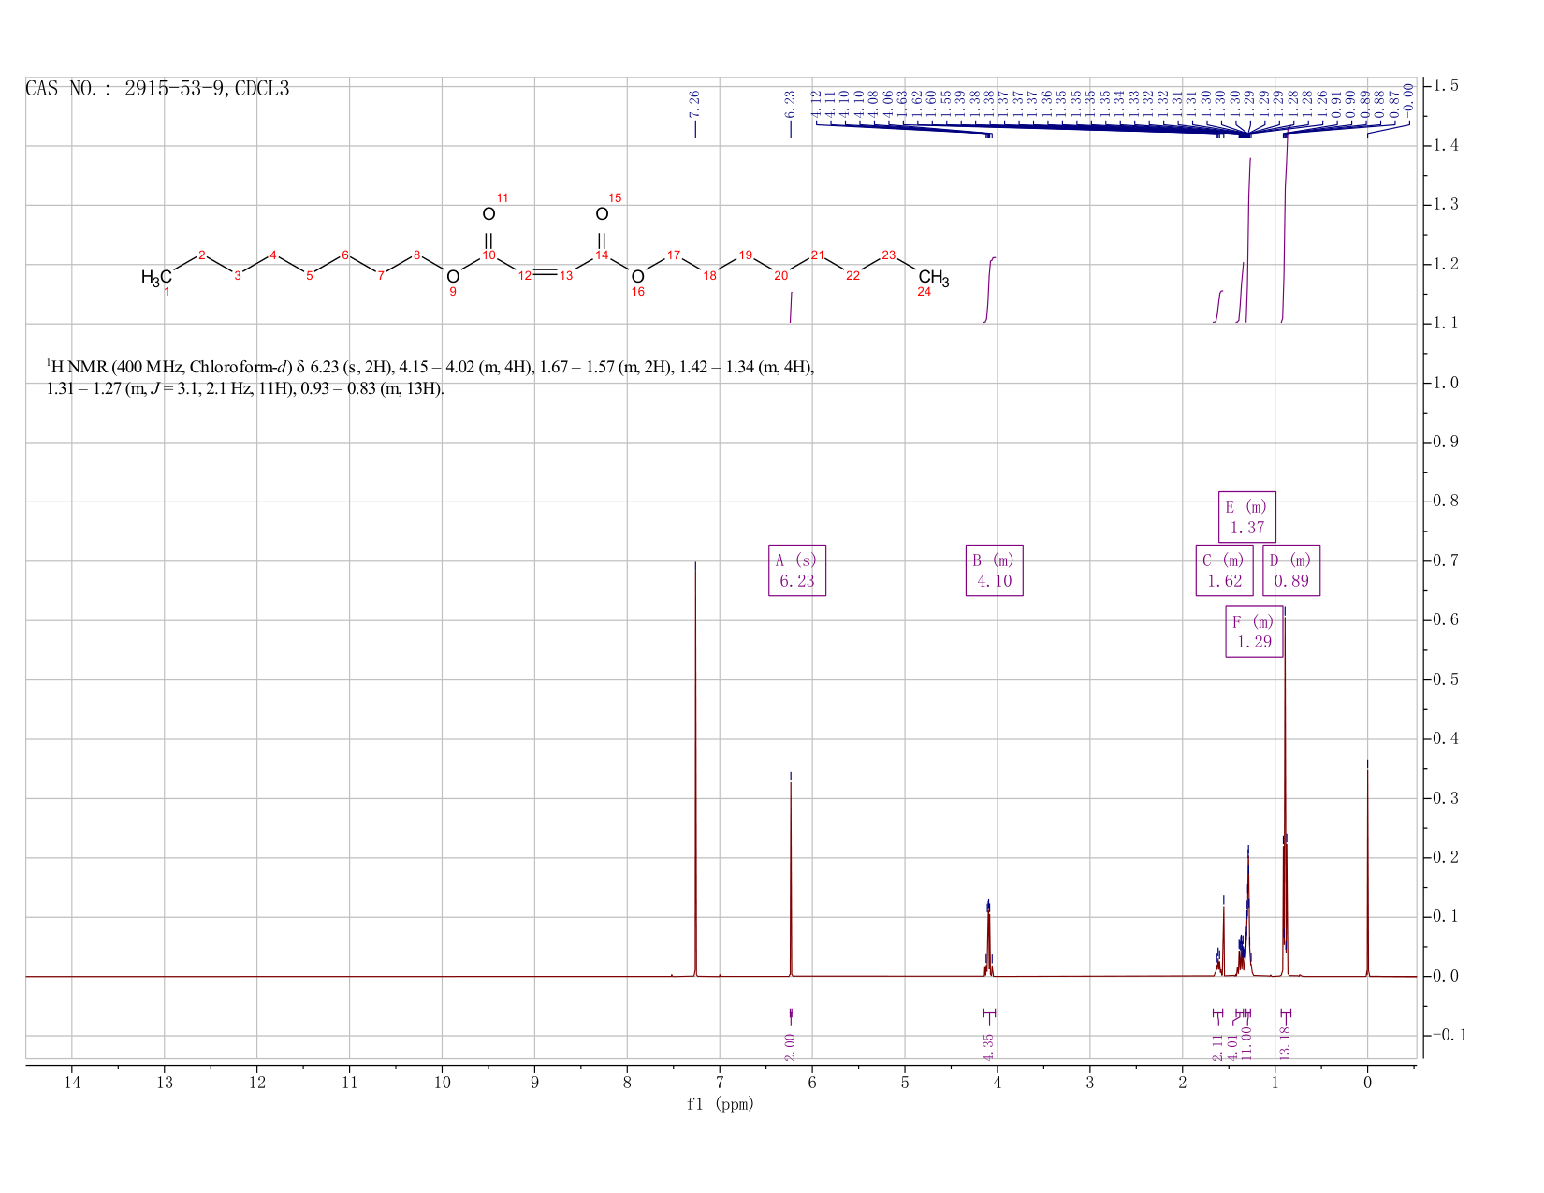The width and height of the screenshot is (1544, 1193).
Task: Click axis tick label 14 ppm
Action: coord(72,1083)
